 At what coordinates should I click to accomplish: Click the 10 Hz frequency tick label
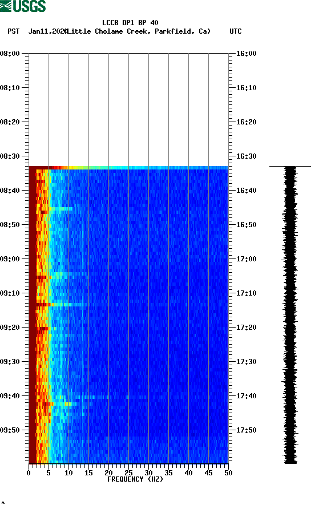point(68,473)
